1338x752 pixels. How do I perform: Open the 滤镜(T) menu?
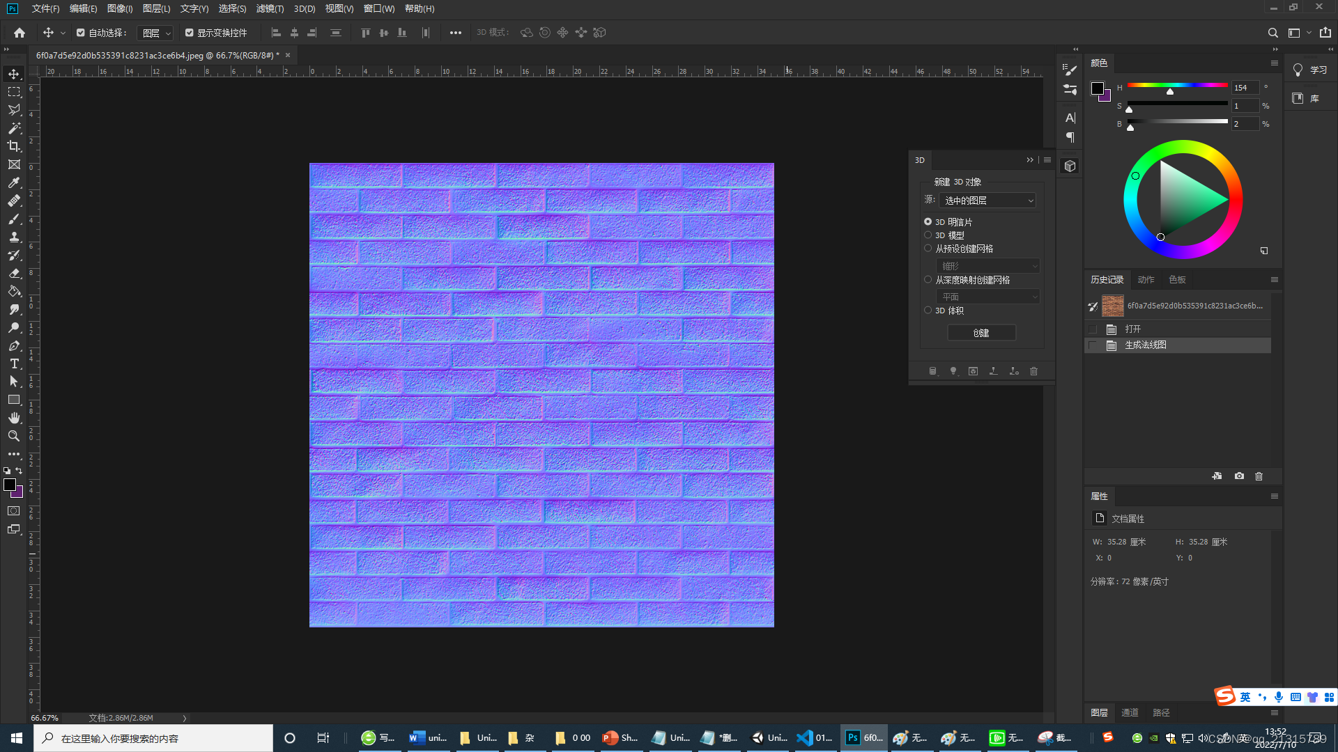[270, 8]
